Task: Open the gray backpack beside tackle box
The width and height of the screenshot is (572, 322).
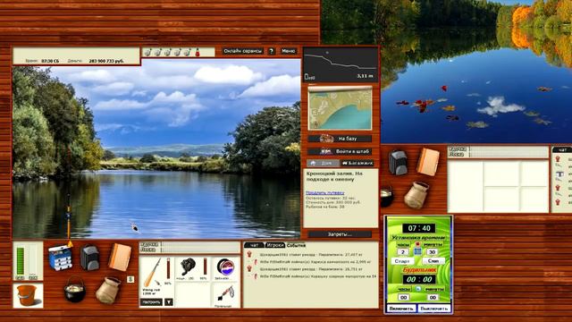Action: coord(89,258)
